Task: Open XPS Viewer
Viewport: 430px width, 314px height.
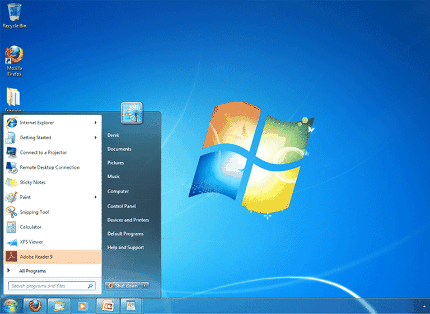Action: [52, 242]
